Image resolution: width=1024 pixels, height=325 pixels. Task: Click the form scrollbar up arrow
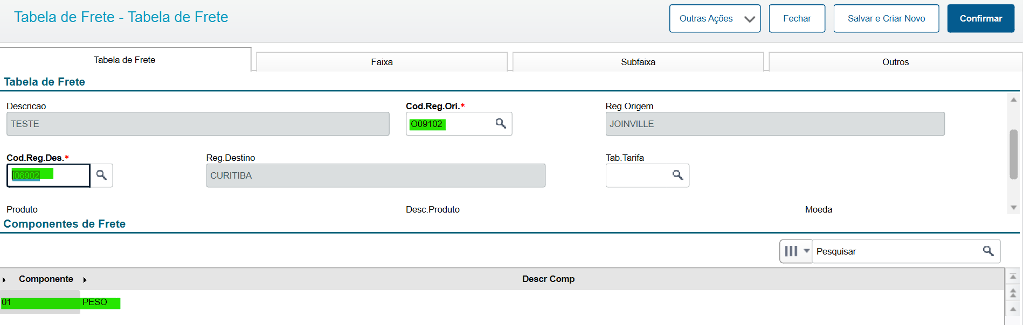(1013, 100)
